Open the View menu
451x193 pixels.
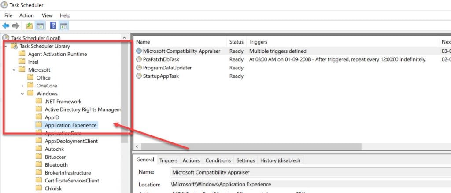pyautogui.click(x=47, y=15)
